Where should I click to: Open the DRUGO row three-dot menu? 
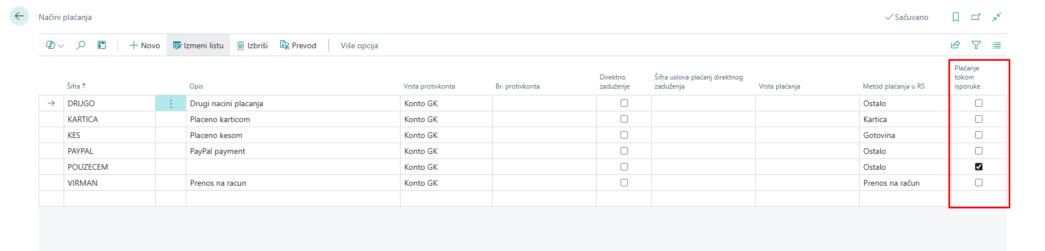pyautogui.click(x=171, y=103)
